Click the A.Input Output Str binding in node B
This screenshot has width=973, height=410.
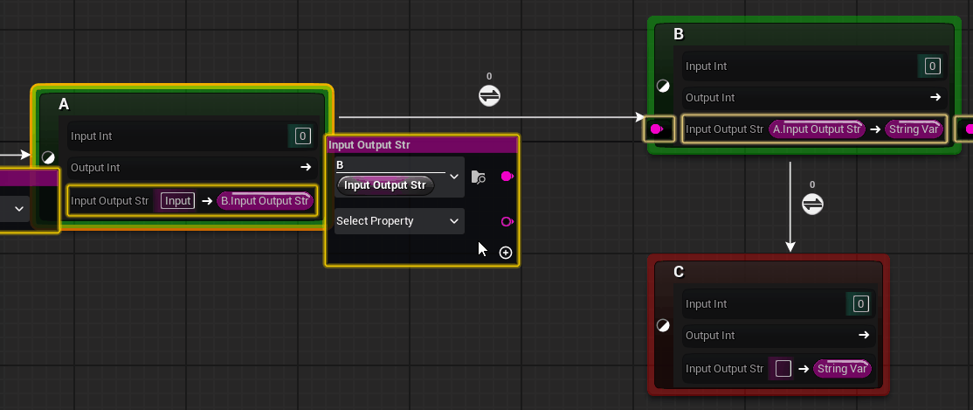(816, 129)
